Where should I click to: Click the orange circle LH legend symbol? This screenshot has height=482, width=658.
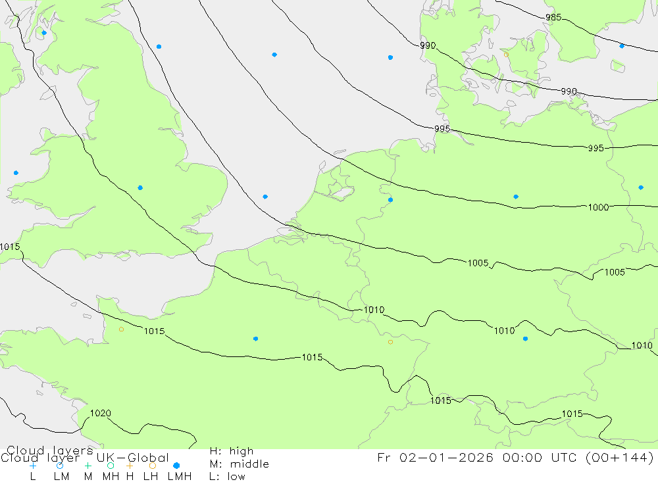point(153,466)
